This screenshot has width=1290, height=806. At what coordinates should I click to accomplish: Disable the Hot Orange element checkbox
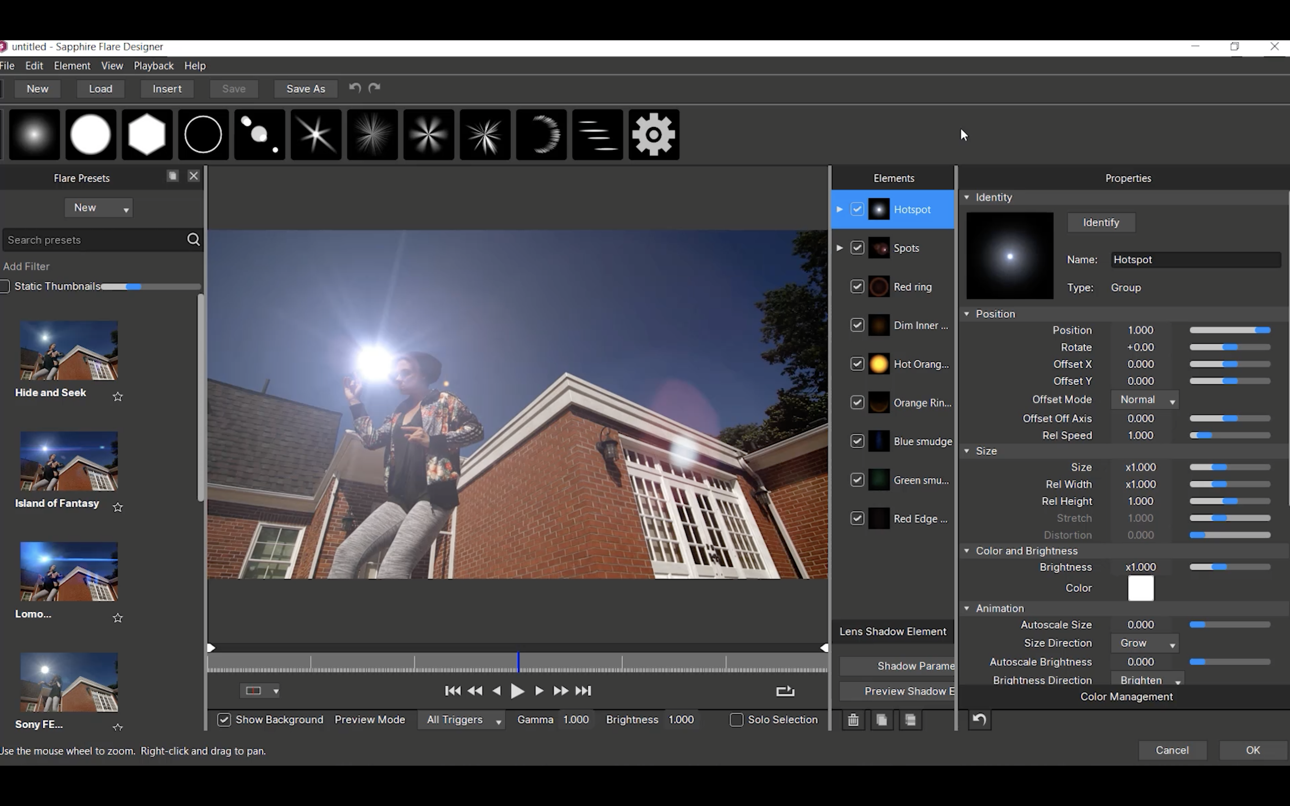(857, 364)
